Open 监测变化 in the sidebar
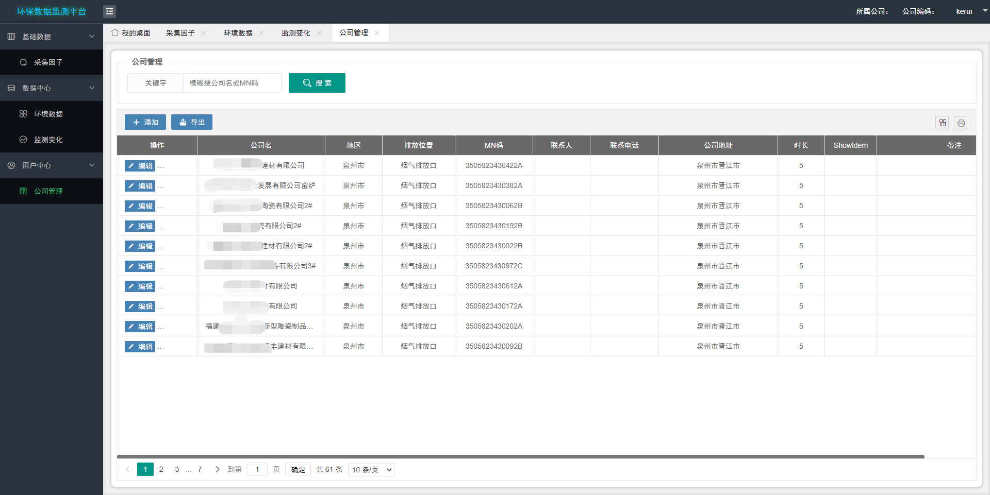990x495 pixels. [48, 140]
